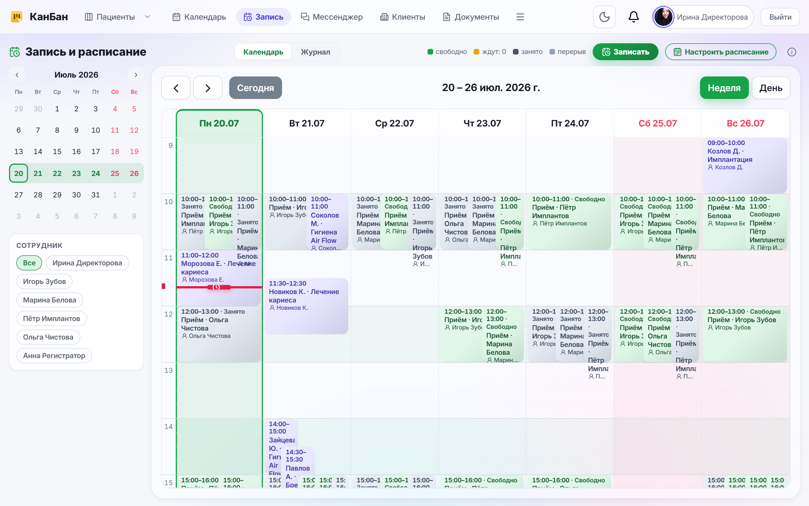Click the Пн 20.07 day header

click(x=219, y=123)
